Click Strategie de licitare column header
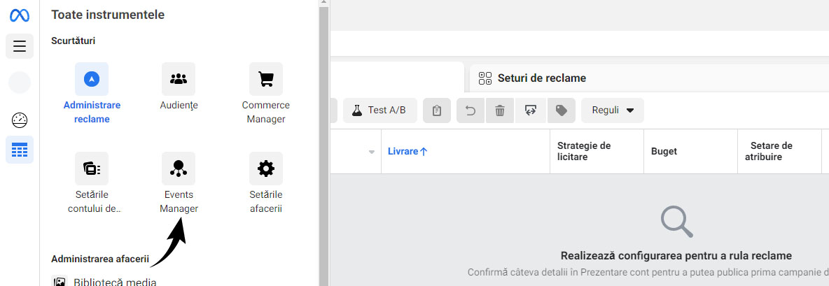The height and width of the screenshot is (286, 829). coord(584,152)
